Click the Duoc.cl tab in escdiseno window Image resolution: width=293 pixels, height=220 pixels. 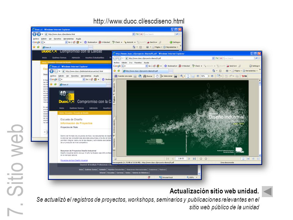65,47
